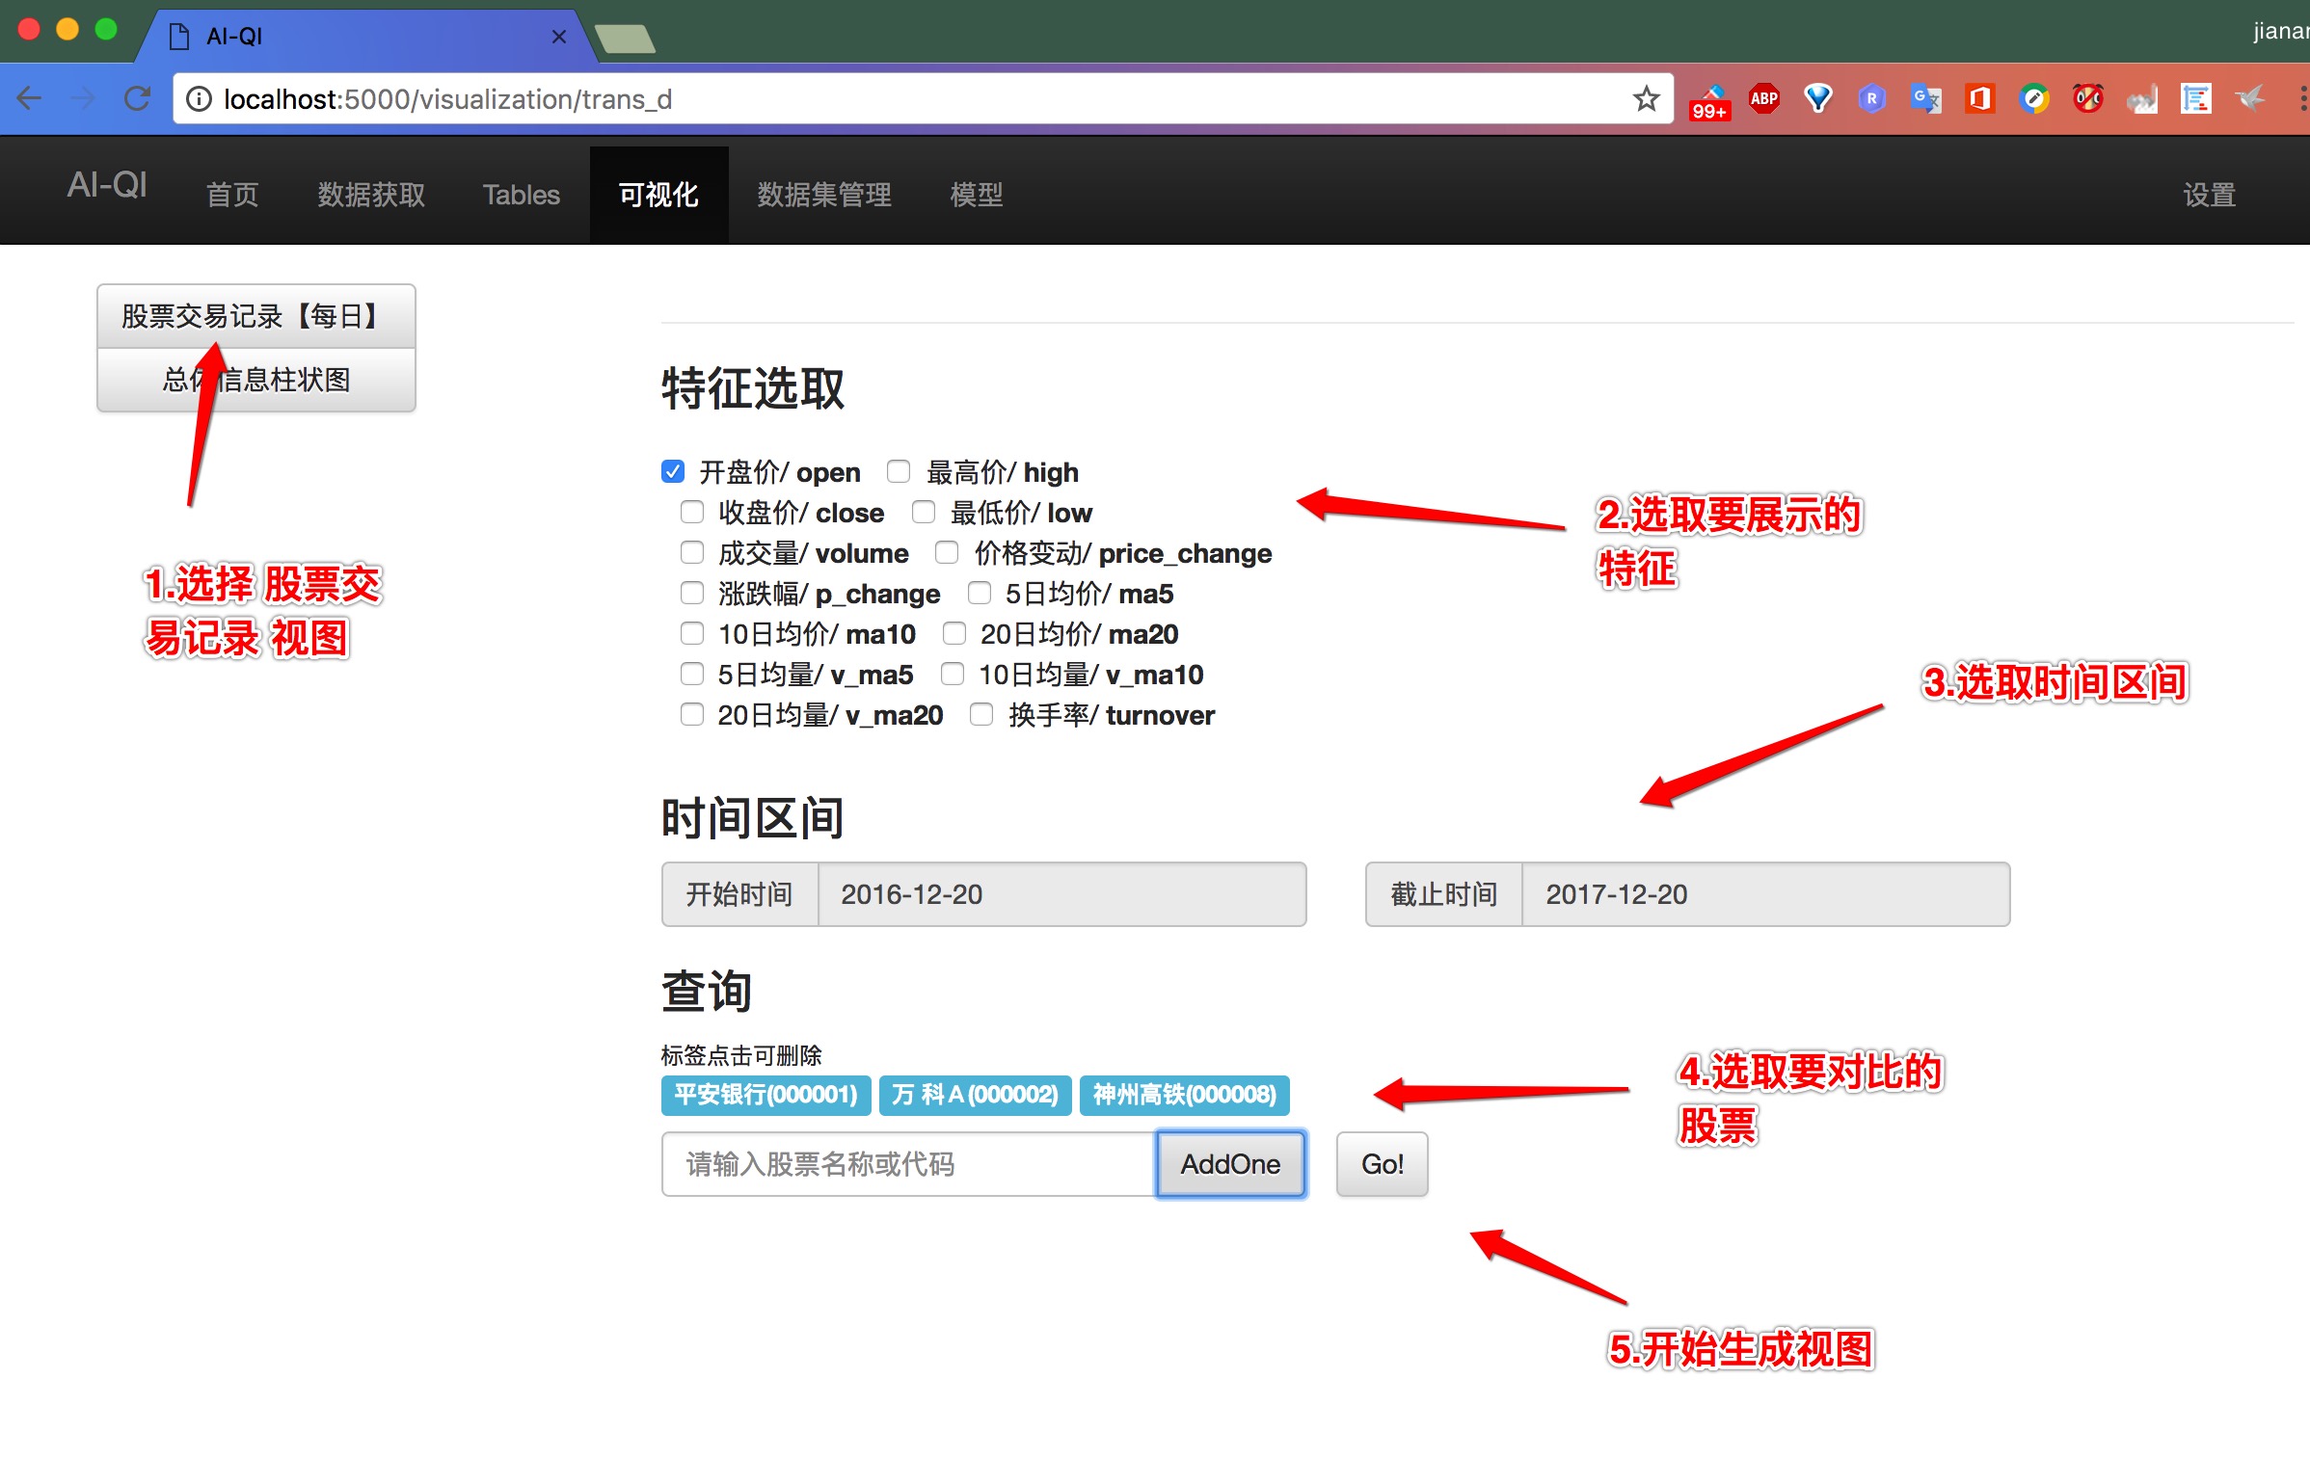Click the AdBlock Plus extension icon
2310x1459 pixels.
pyautogui.click(x=1763, y=98)
